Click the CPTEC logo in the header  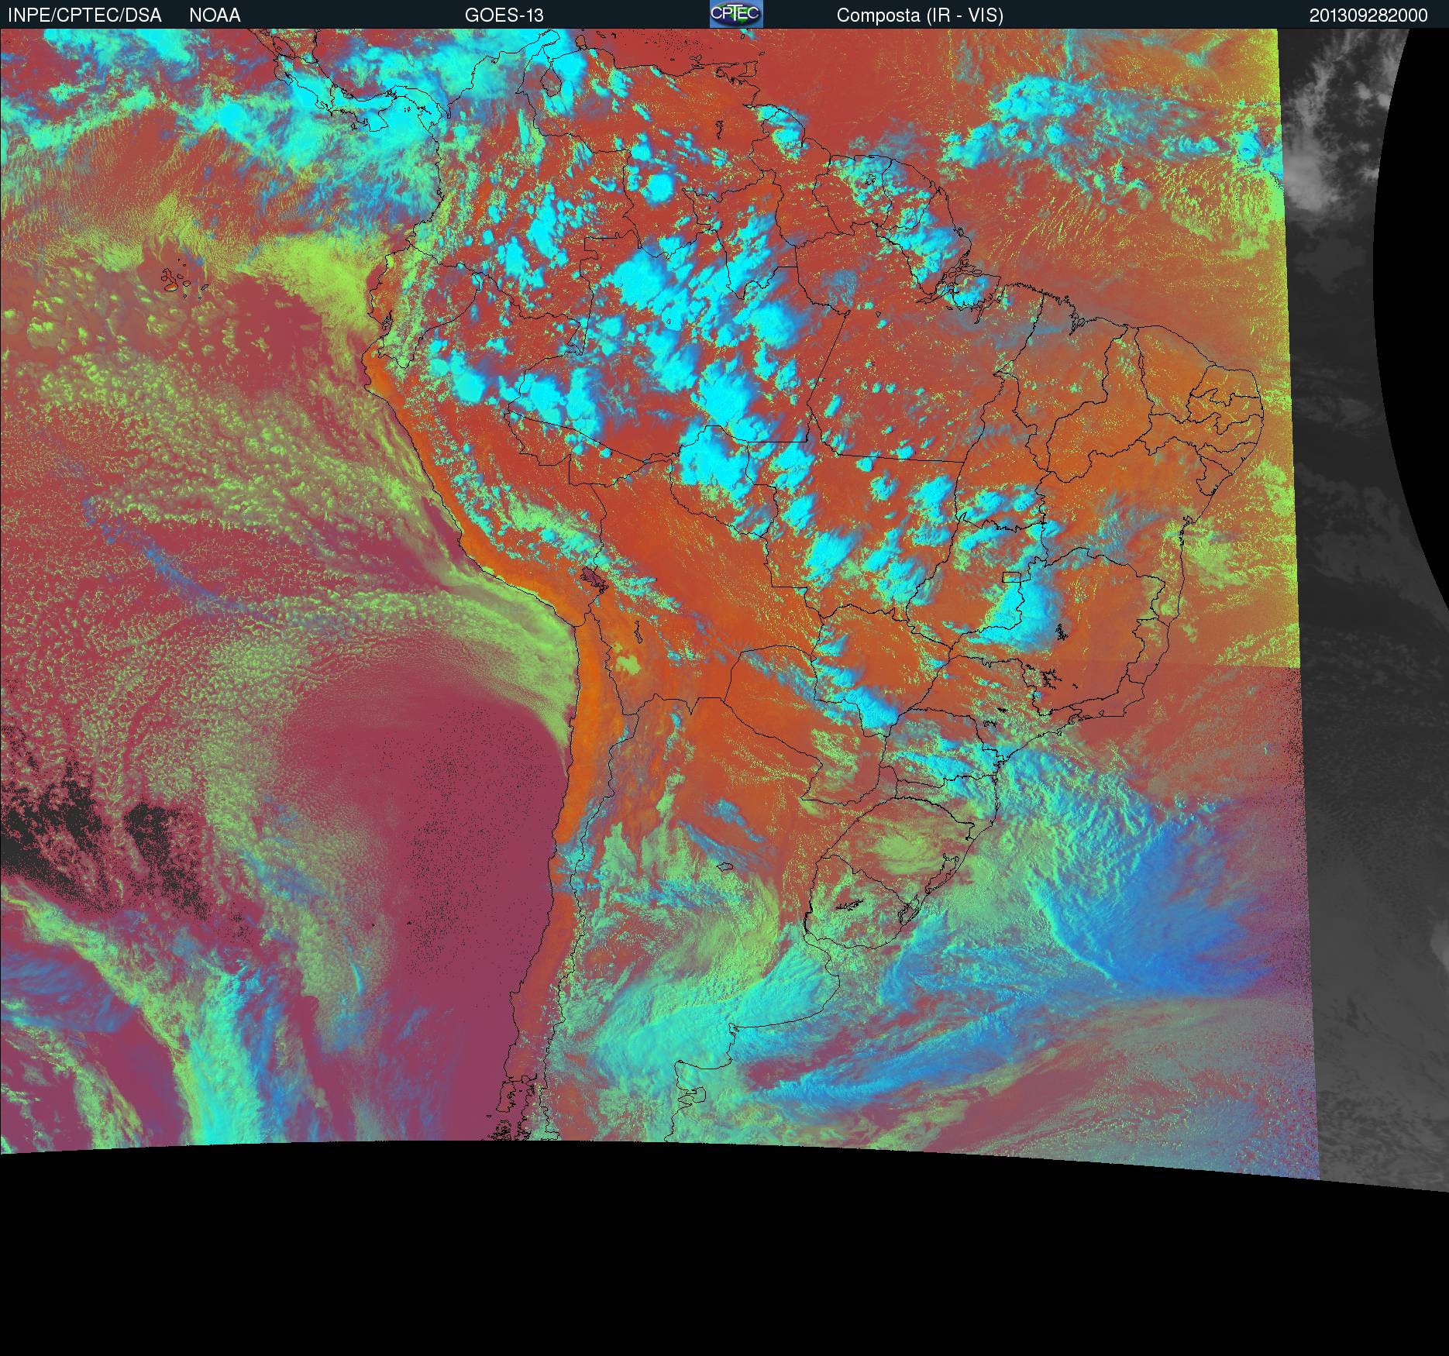click(736, 14)
